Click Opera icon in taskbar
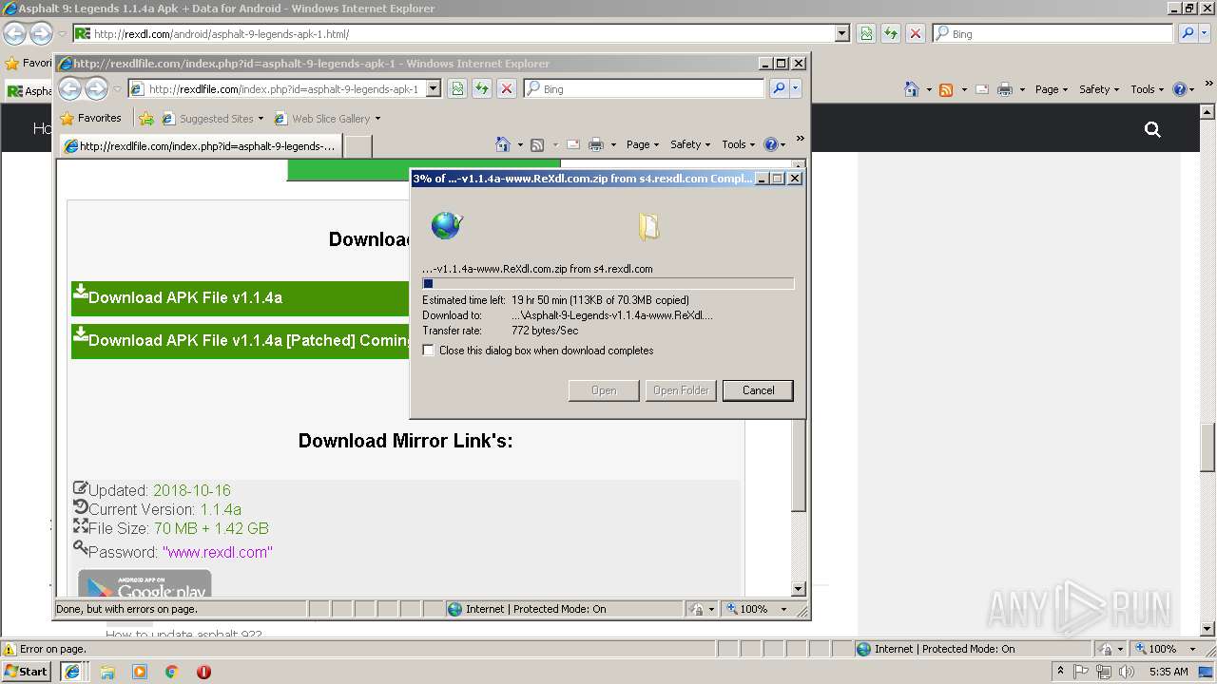This screenshot has height=684, width=1217. 203,672
